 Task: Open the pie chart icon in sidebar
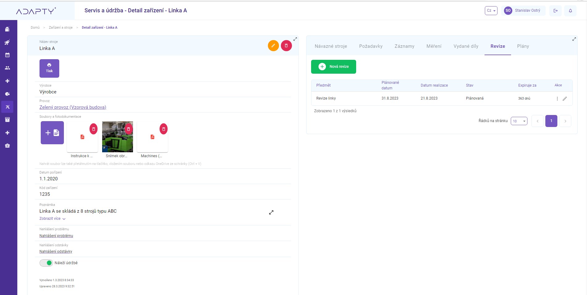pos(7,94)
